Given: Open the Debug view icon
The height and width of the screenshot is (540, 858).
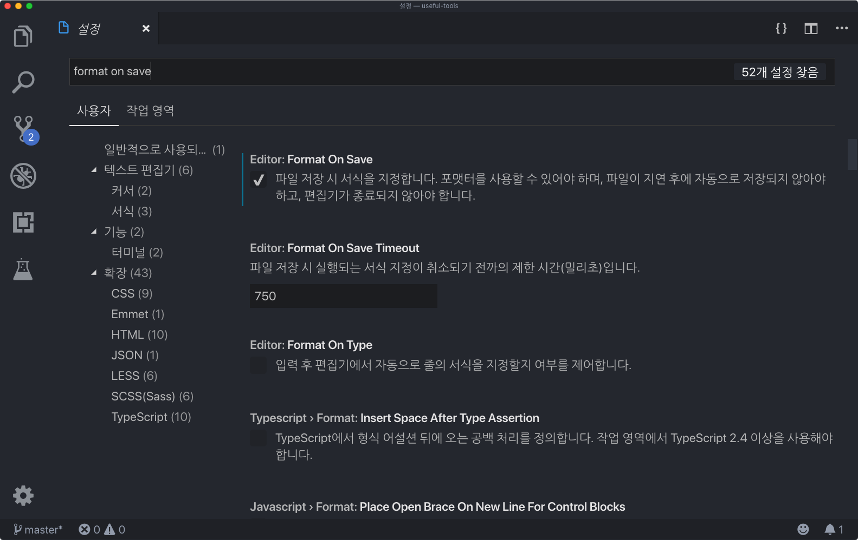Looking at the screenshot, I should (23, 176).
